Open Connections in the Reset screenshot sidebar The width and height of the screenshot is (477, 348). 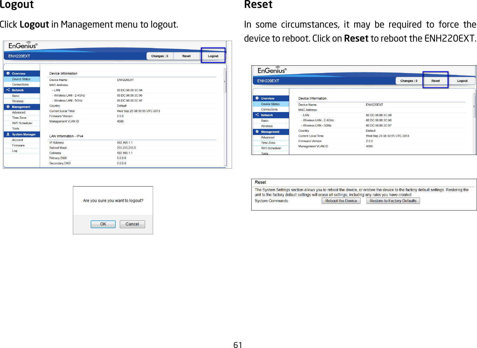[x=271, y=109]
